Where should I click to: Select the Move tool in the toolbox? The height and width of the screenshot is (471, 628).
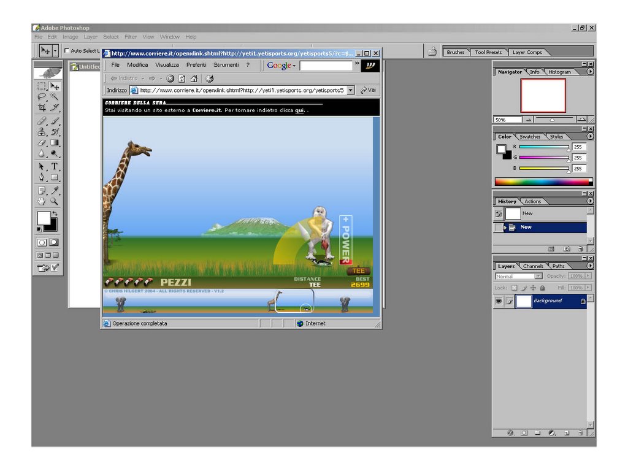tap(55, 86)
